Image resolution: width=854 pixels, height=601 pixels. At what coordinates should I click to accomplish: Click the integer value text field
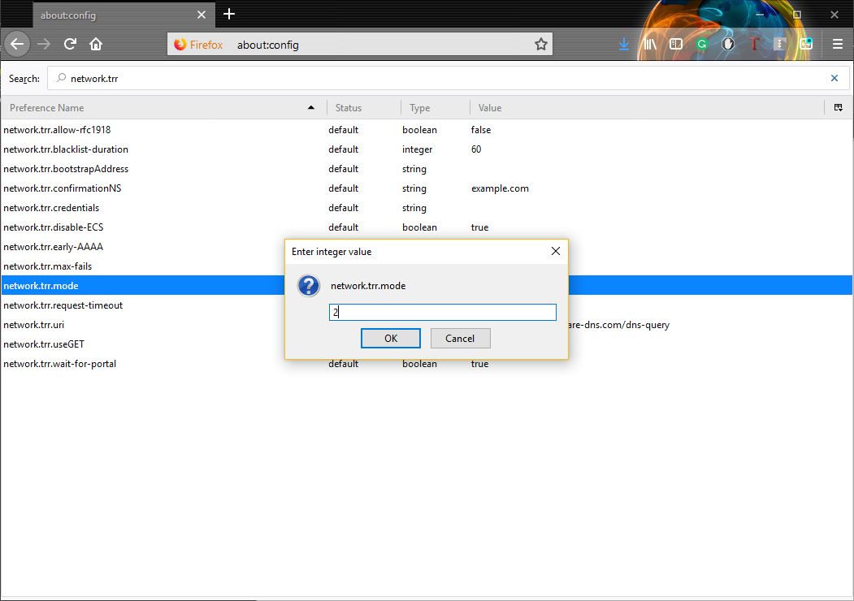[x=442, y=313]
